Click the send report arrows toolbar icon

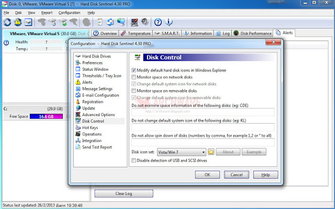click(110, 22)
